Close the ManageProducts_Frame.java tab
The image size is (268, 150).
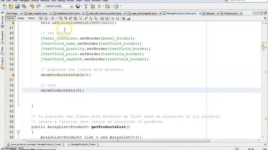point(200,13)
